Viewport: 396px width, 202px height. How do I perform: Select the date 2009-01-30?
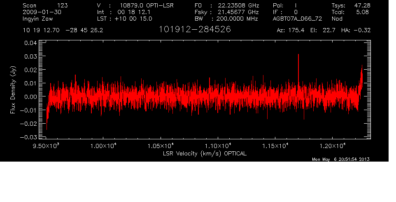point(42,12)
